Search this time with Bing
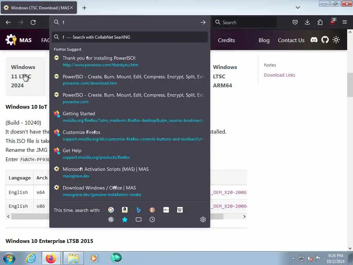The image size is (353, 265). click(139, 210)
